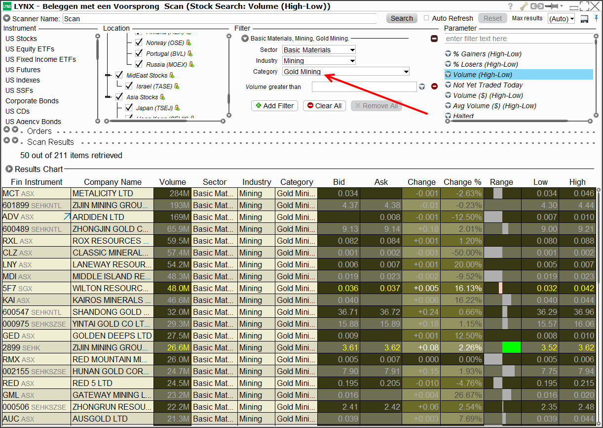Click the Search button
603x428 pixels.
coord(402,18)
